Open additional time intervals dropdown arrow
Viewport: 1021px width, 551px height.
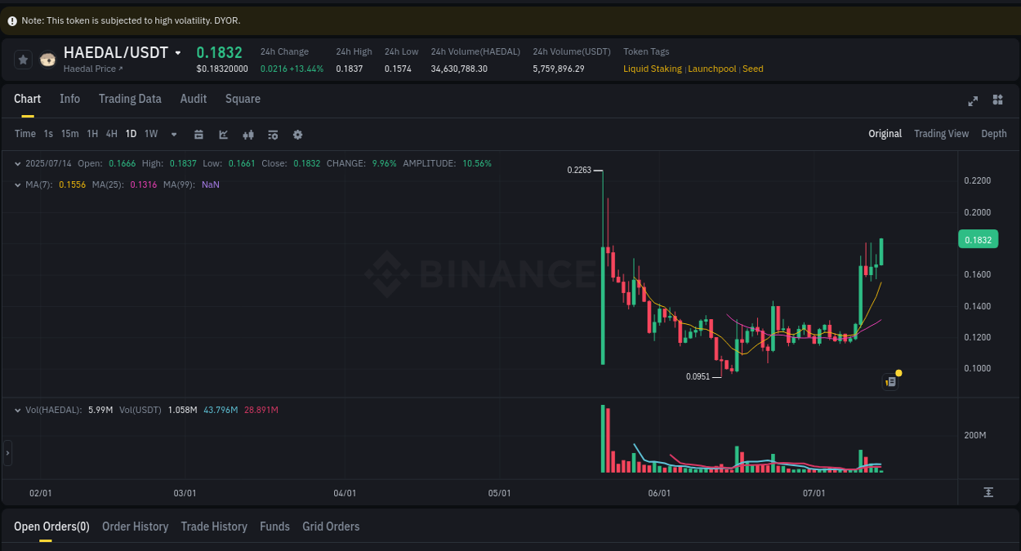click(173, 134)
